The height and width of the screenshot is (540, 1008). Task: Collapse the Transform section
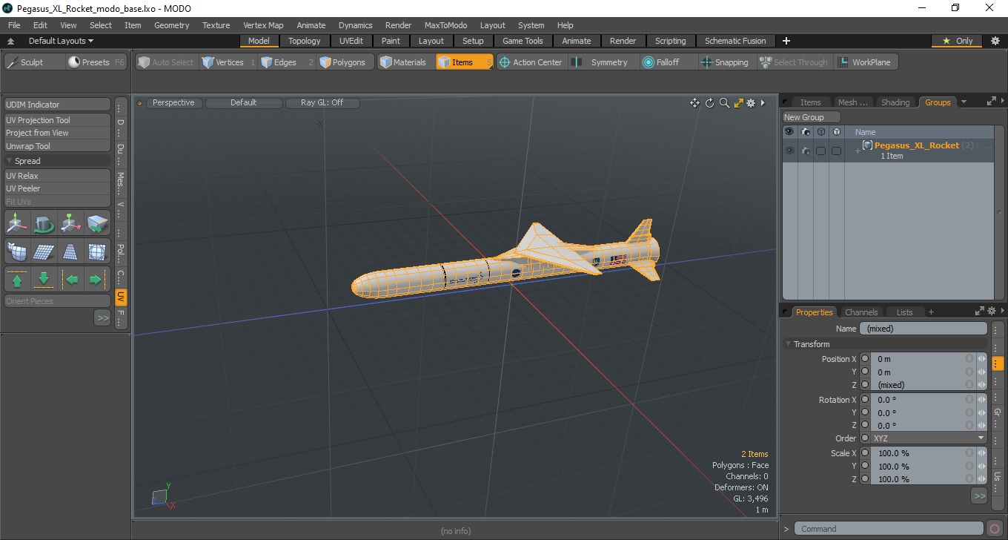pyautogui.click(x=788, y=344)
